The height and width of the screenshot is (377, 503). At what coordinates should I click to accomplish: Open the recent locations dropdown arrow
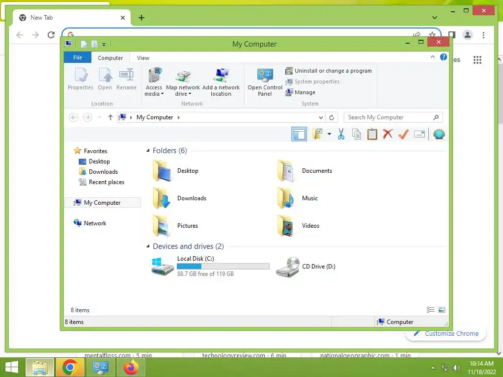(x=99, y=117)
